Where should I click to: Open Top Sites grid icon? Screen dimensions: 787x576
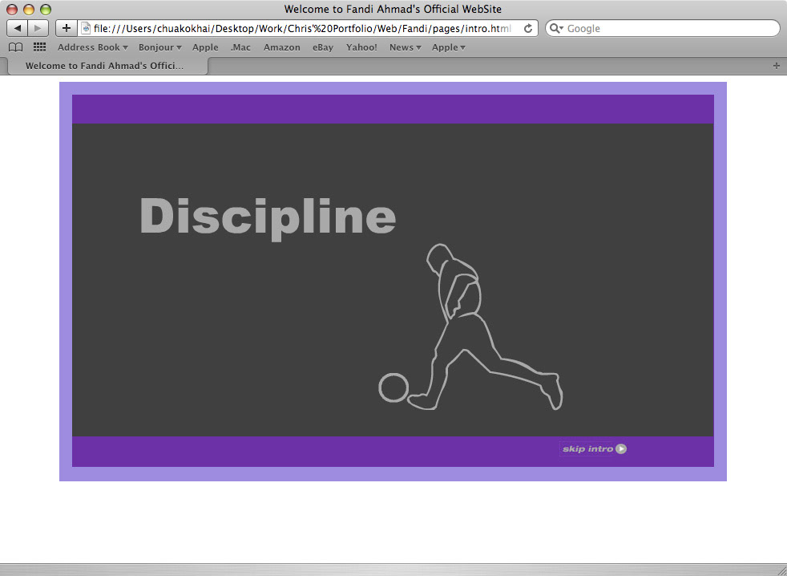[39, 47]
